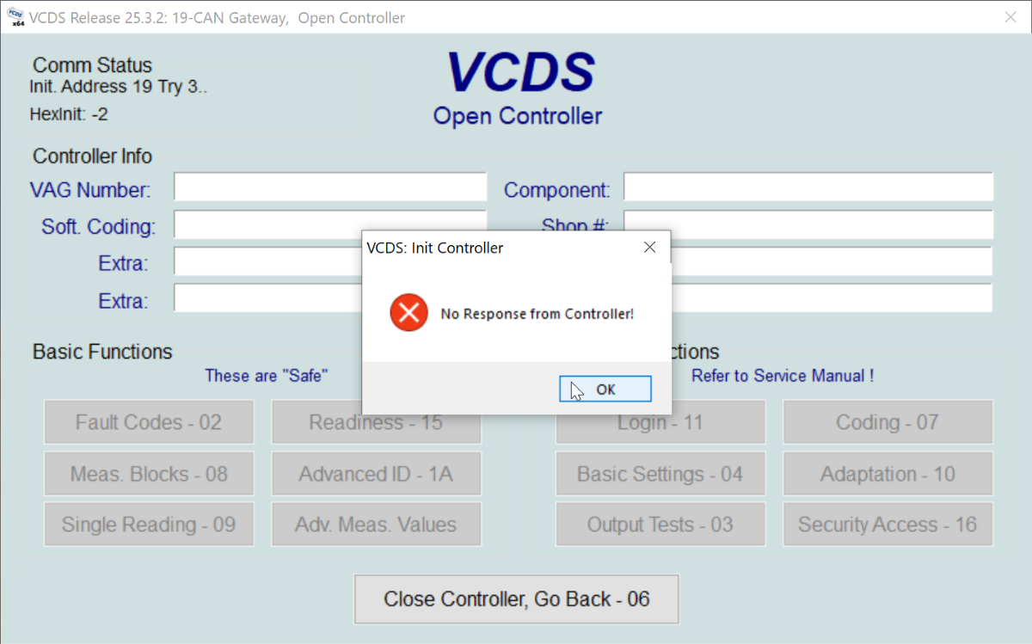This screenshot has width=1032, height=644.
Task: Select Single Reading - 09
Action: [x=149, y=524]
